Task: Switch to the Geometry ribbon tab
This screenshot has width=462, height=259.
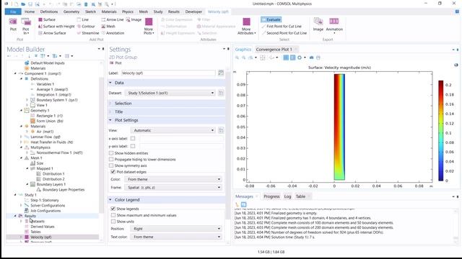Action: click(71, 12)
